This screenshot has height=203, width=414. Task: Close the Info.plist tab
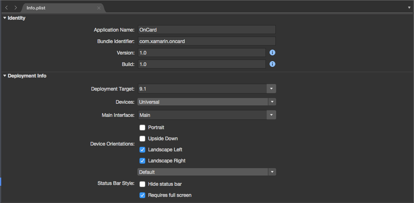(x=99, y=8)
